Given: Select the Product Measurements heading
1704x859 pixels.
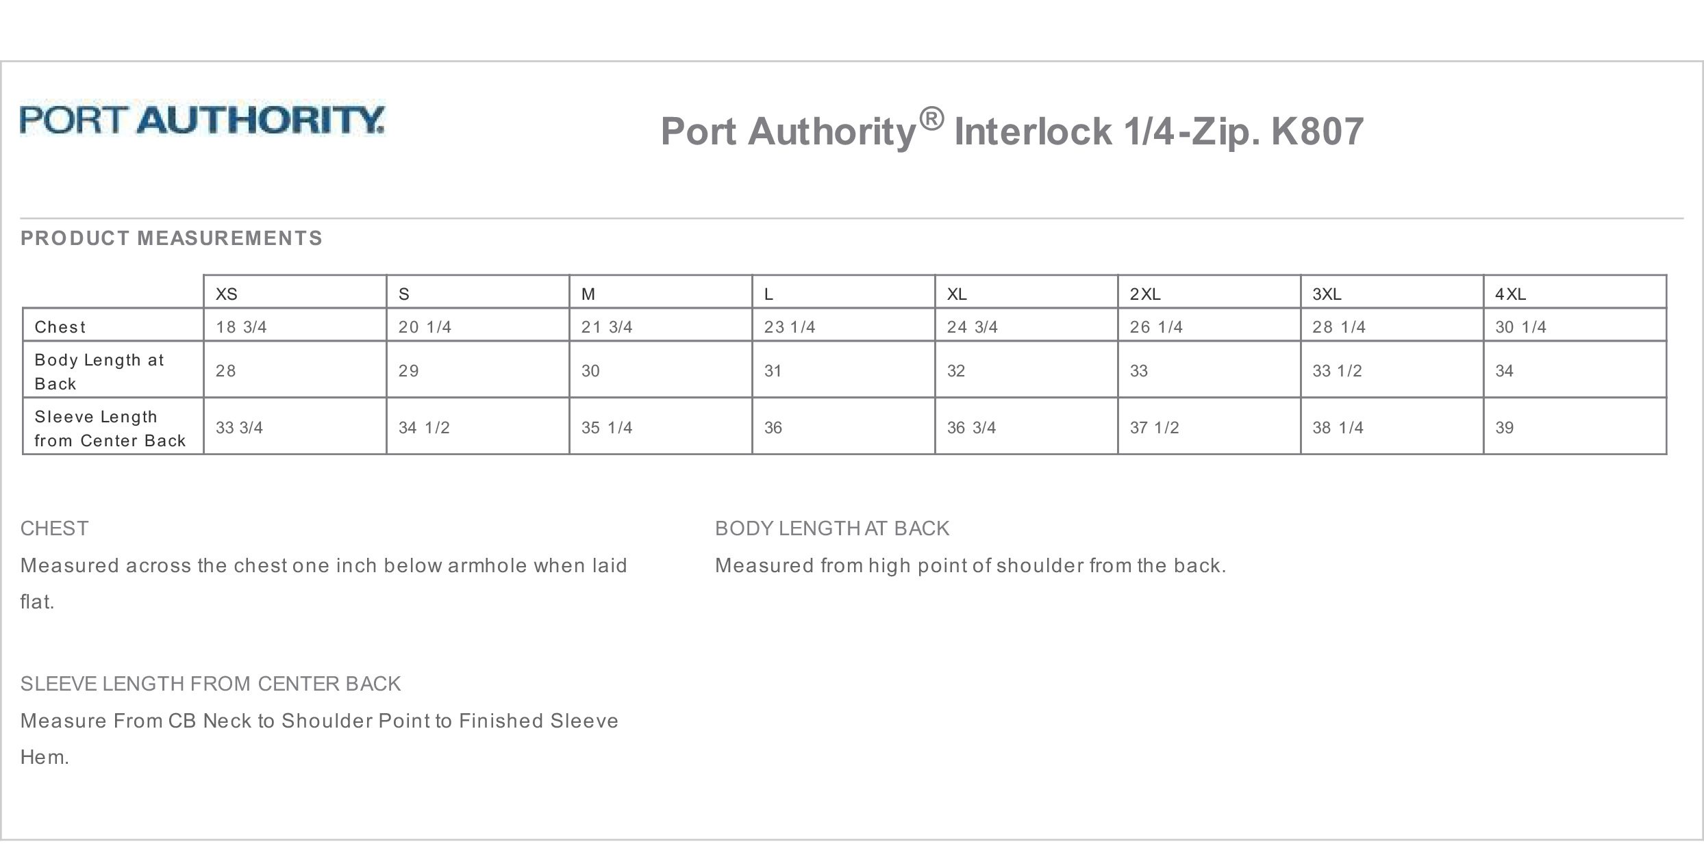Looking at the screenshot, I should point(171,238).
